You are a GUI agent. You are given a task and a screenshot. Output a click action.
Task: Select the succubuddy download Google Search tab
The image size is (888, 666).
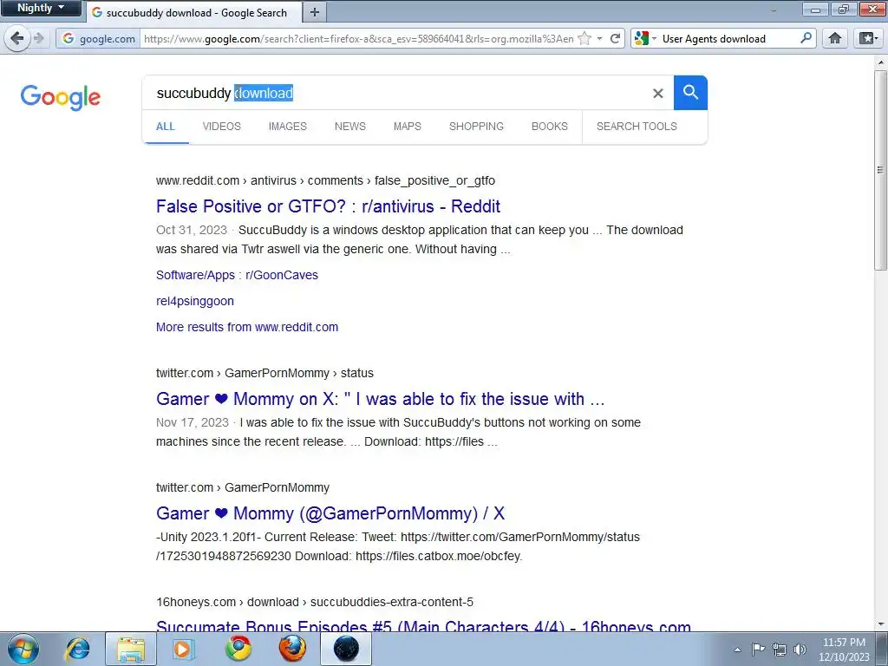193,12
